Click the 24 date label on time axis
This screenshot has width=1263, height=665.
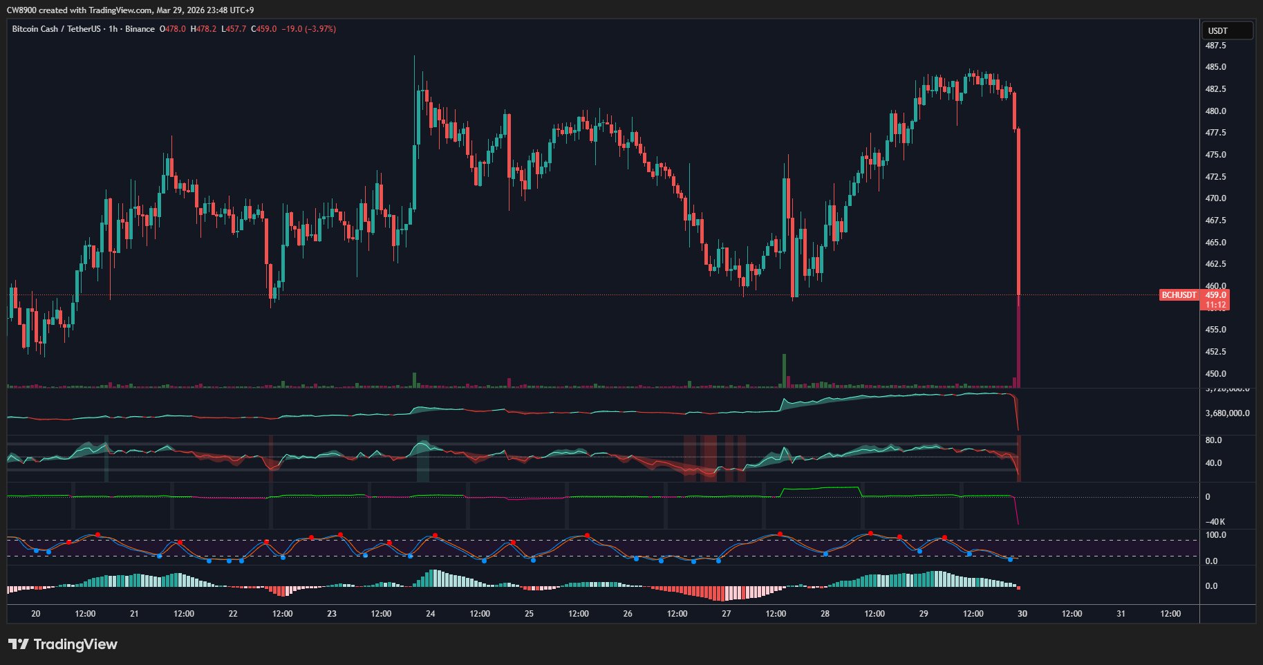click(x=431, y=614)
